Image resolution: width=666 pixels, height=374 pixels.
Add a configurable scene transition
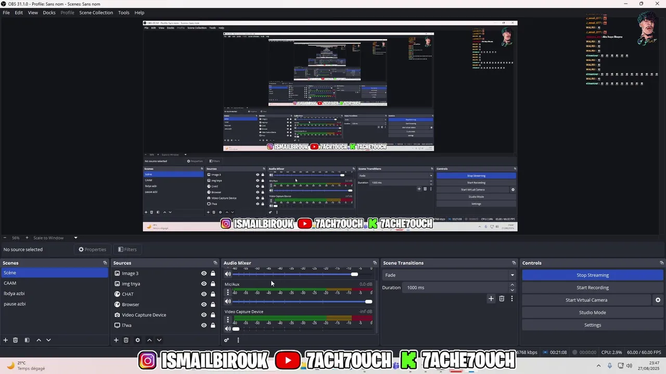point(491,299)
